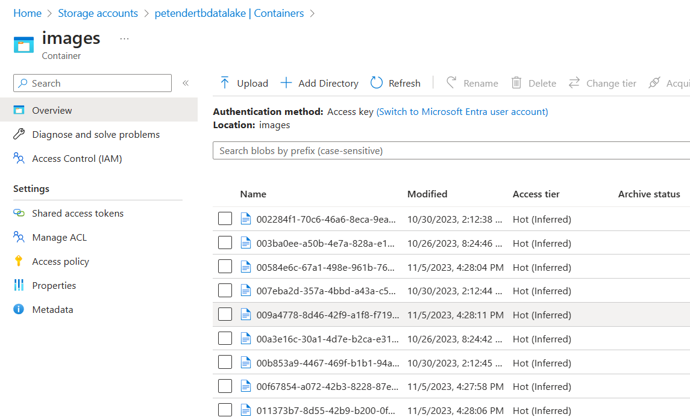690x420 pixels.
Task: Sort by the Name column header
Action: coord(253,194)
